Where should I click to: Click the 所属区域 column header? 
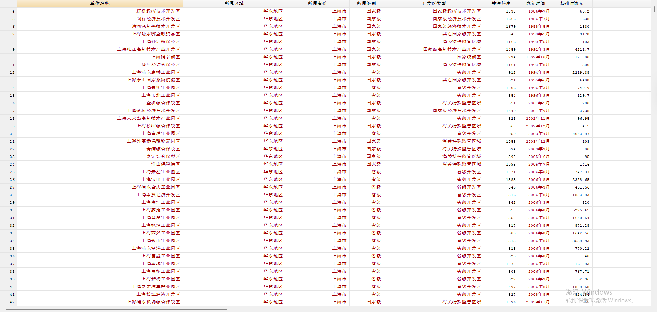(235, 3)
